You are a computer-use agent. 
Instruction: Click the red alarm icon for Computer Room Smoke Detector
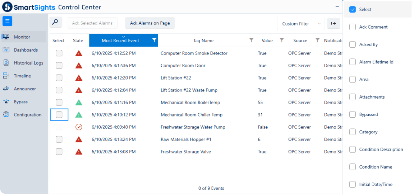click(79, 53)
